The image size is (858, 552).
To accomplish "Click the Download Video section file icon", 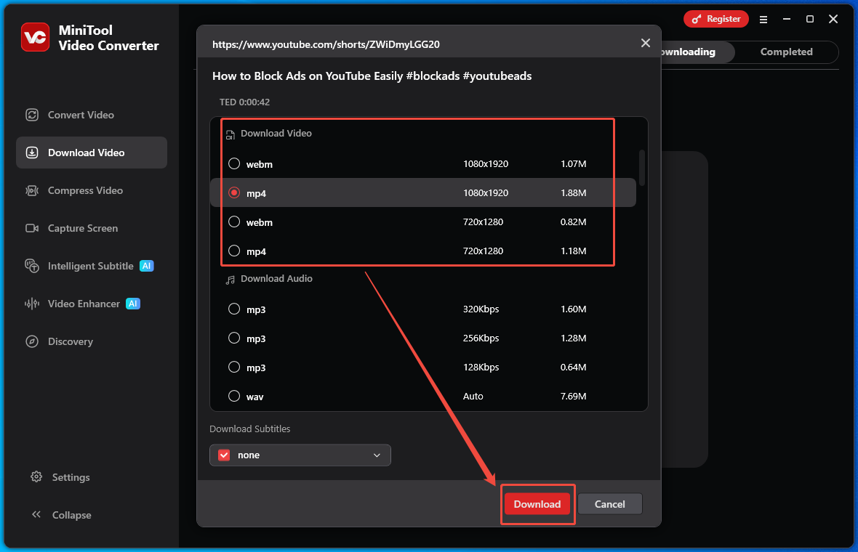I will click(230, 134).
